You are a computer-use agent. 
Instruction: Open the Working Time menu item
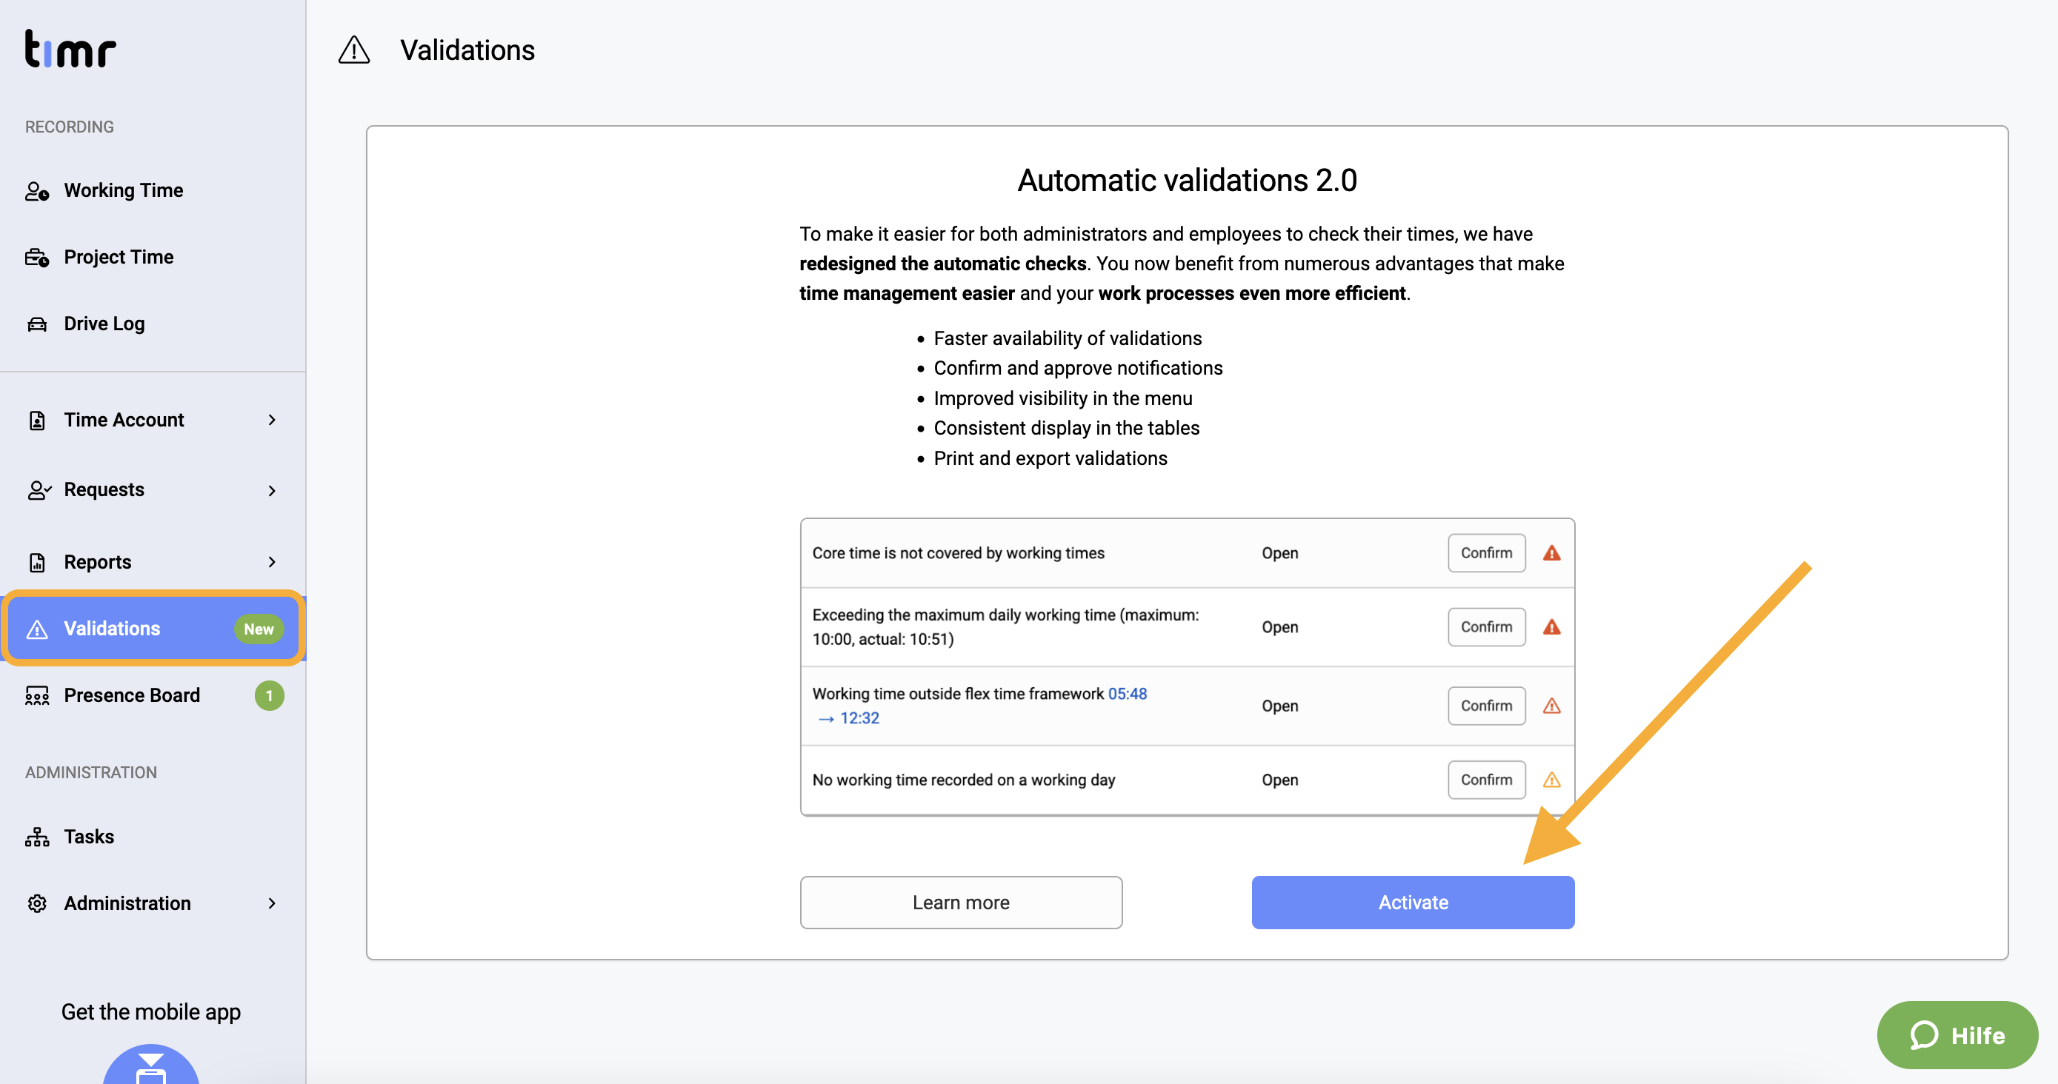[153, 191]
